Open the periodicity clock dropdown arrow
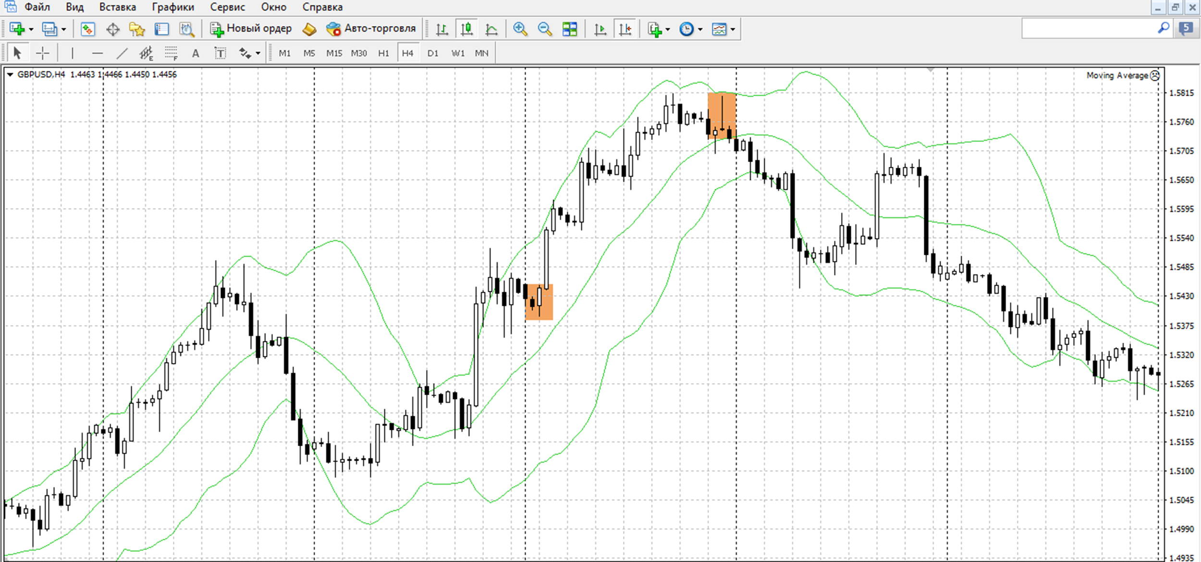 click(700, 30)
